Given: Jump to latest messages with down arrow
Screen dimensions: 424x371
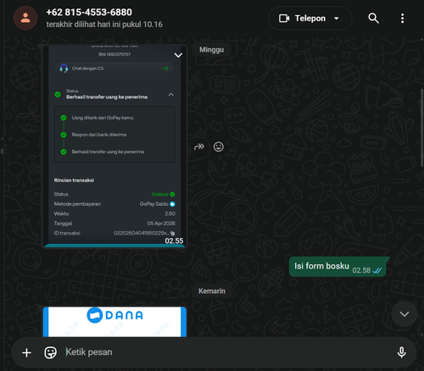Looking at the screenshot, I should click(x=404, y=314).
